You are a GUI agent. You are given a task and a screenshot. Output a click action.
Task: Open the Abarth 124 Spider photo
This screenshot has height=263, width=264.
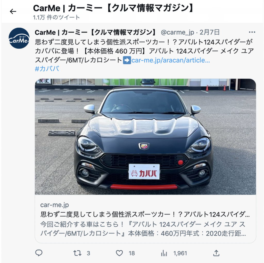(x=145, y=137)
